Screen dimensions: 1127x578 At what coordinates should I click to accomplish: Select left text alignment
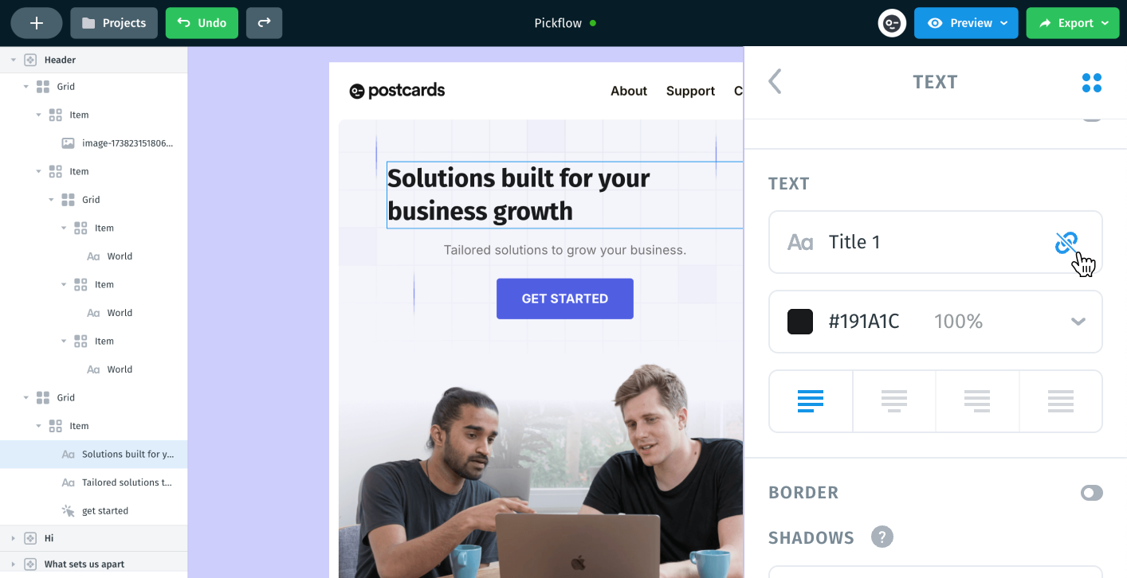coord(811,400)
